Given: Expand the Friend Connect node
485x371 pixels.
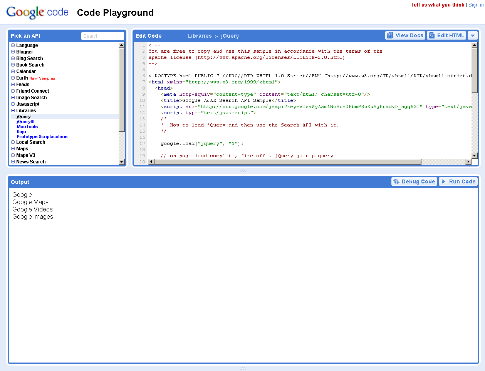Looking at the screenshot, I should [13, 91].
